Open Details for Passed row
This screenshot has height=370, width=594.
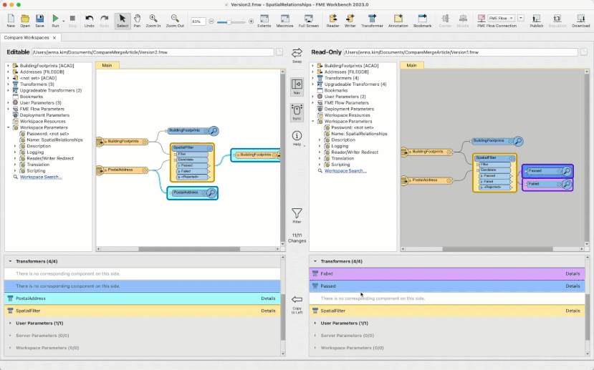point(573,286)
